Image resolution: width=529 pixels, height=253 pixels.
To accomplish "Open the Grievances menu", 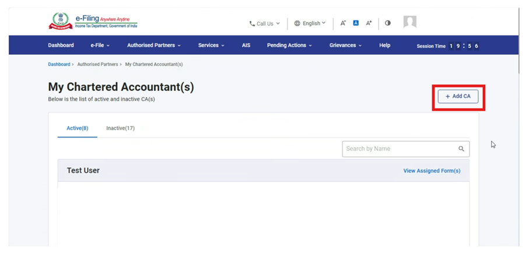I will click(345, 45).
